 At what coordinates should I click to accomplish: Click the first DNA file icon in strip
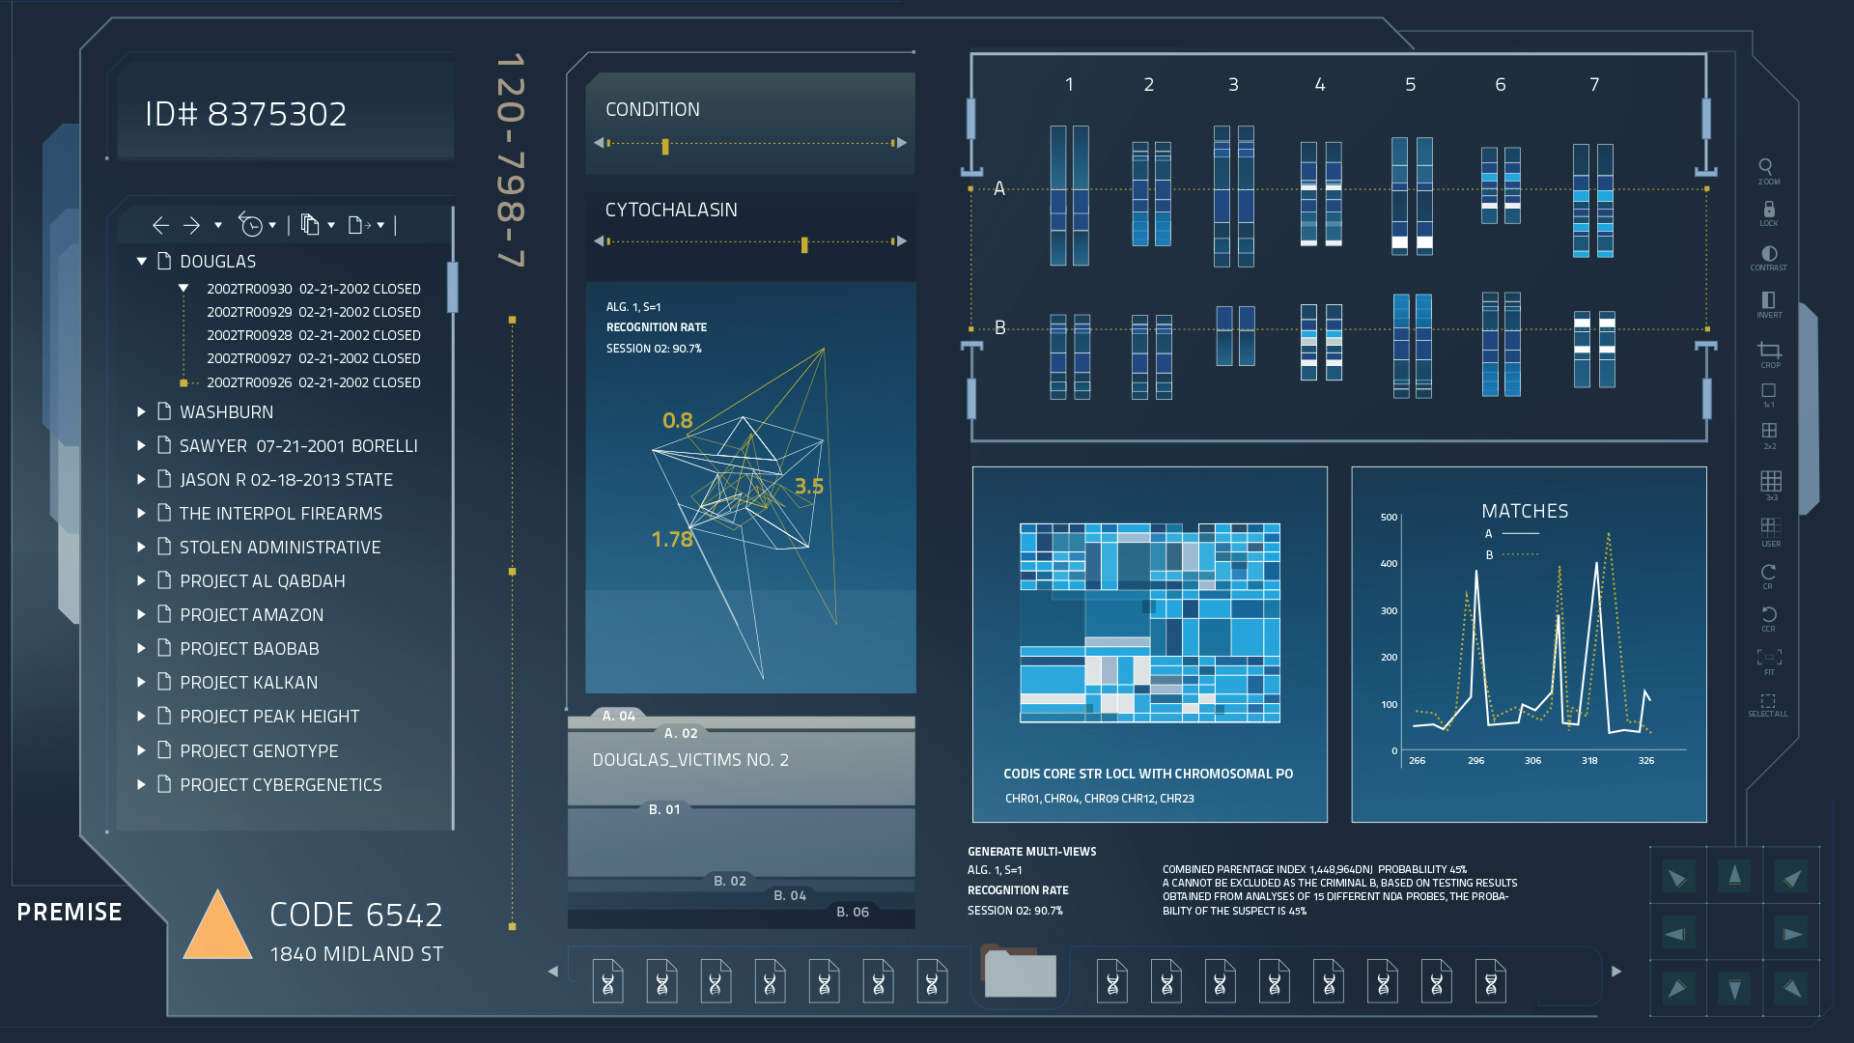(x=607, y=981)
